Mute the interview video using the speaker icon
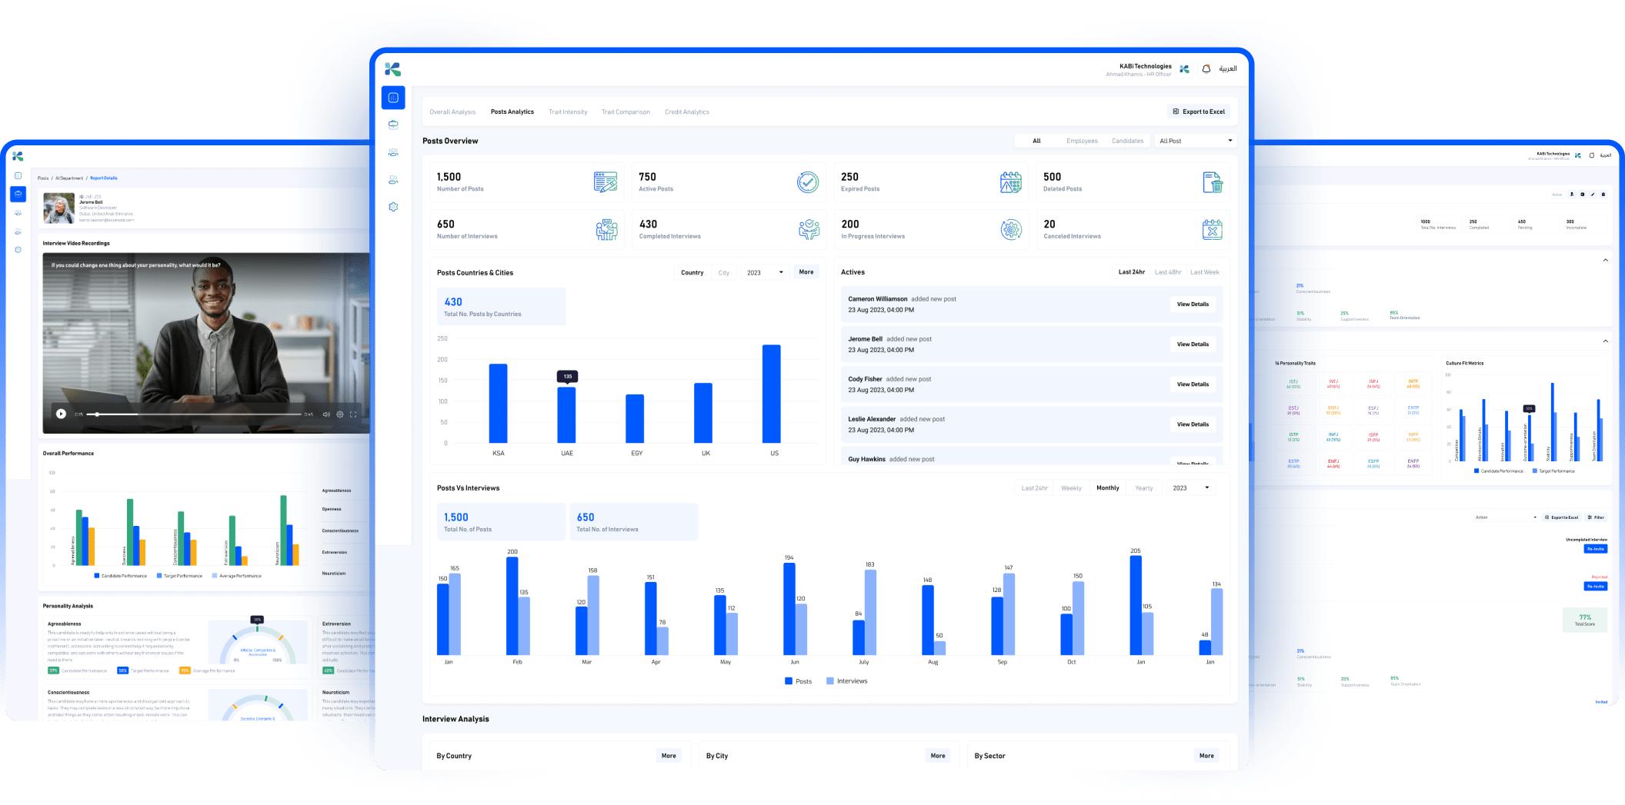 (x=326, y=414)
